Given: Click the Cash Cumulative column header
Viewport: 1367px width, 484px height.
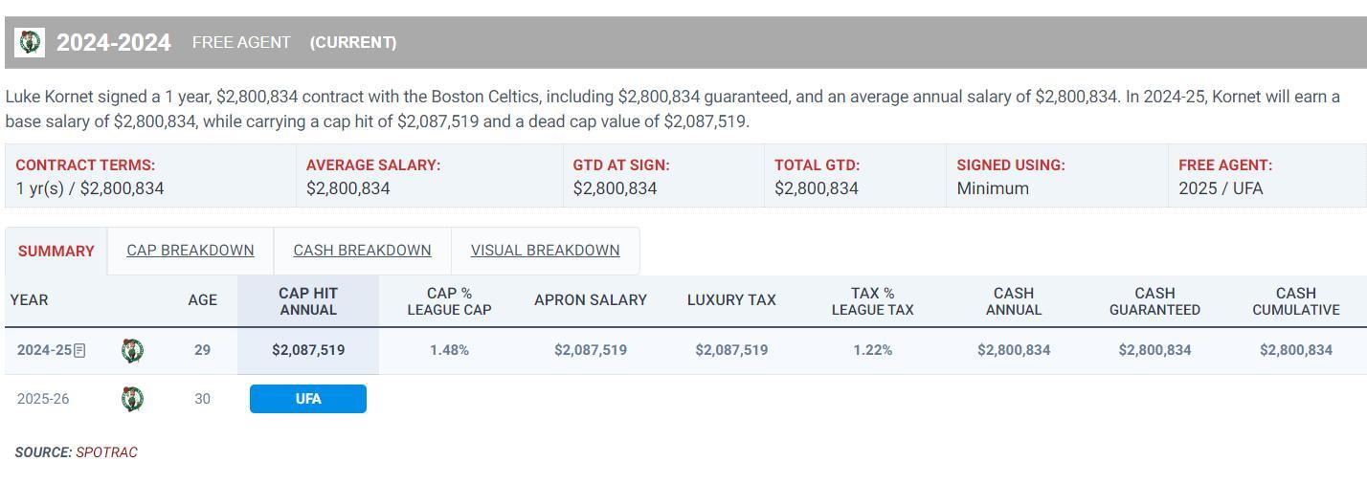Looking at the screenshot, I should coord(1295,301).
